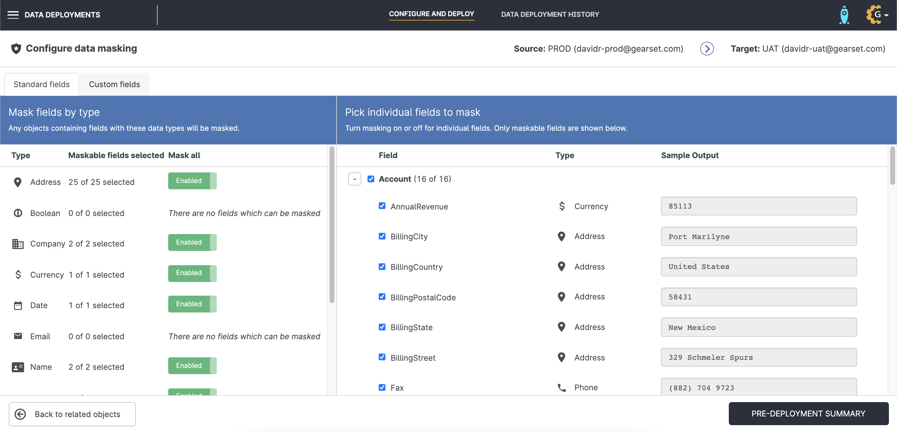Click BillingStreet sample output 329 Schmeler Spurs
897x432 pixels.
click(759, 358)
